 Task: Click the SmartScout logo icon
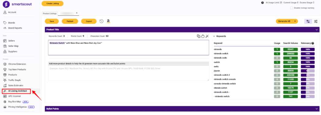[6, 4]
